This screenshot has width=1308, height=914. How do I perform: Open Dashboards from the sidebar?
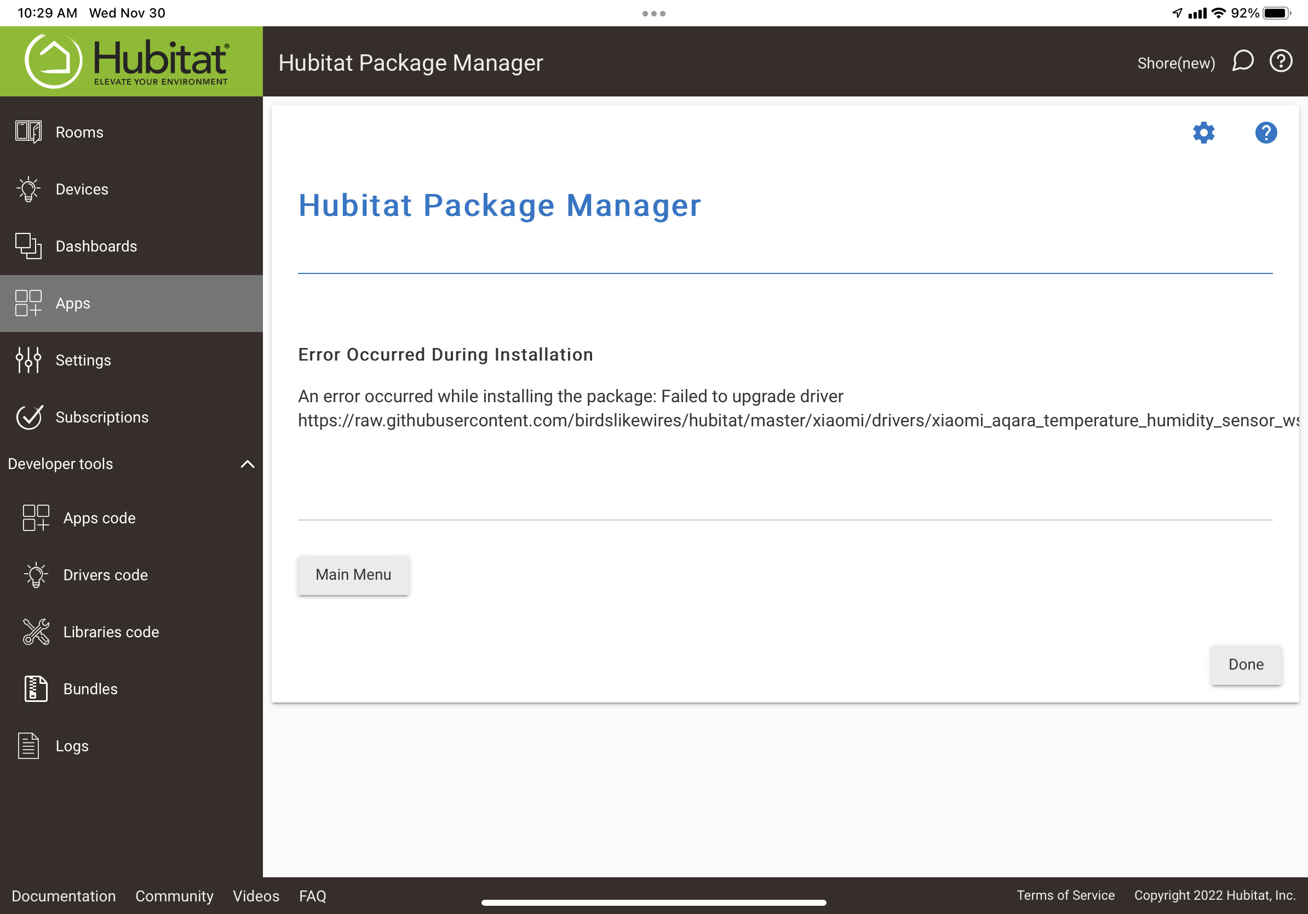click(96, 246)
